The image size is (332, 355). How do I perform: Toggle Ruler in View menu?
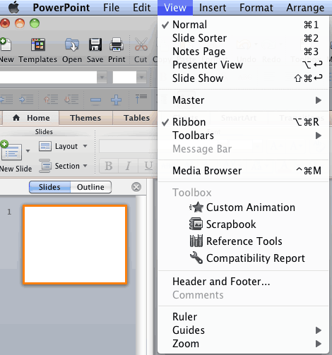tap(243, 317)
